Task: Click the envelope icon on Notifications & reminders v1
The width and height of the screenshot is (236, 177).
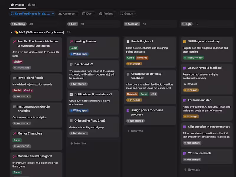Action: (x=71, y=94)
